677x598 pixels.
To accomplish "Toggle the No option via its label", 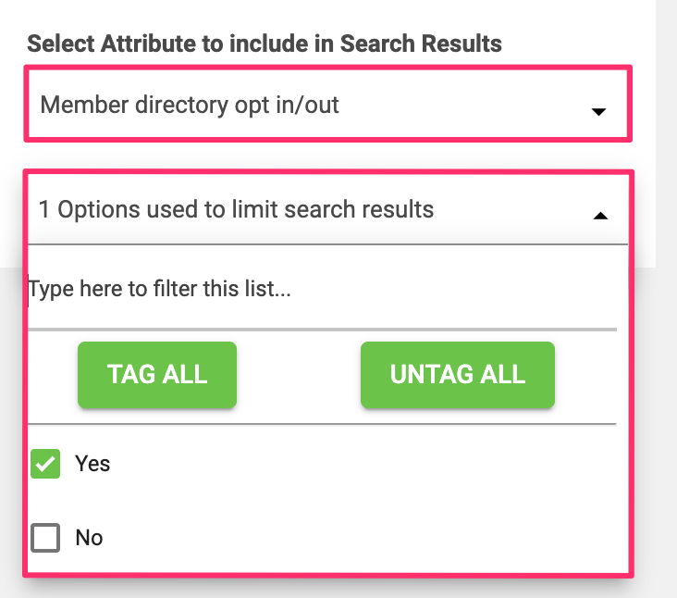I will [x=89, y=538].
